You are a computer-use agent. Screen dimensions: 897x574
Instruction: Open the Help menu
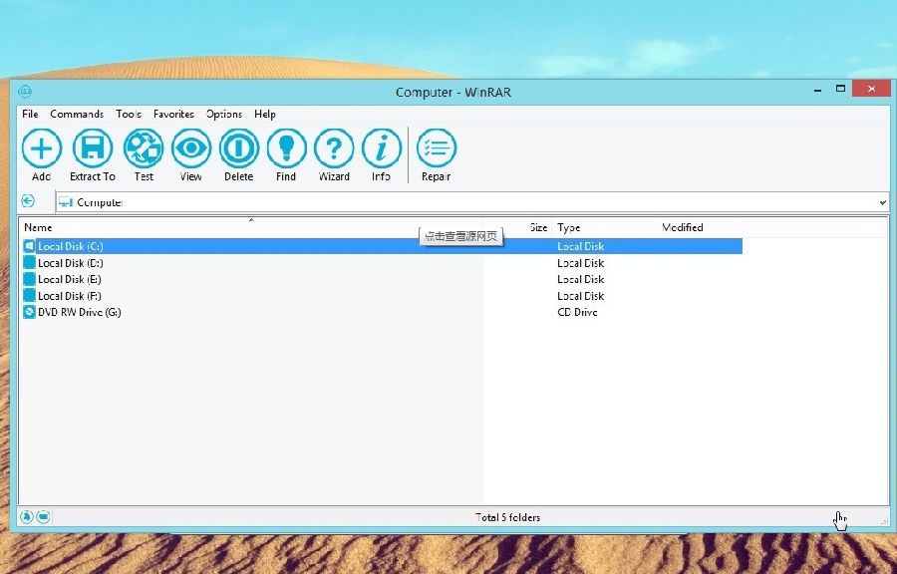(x=265, y=114)
